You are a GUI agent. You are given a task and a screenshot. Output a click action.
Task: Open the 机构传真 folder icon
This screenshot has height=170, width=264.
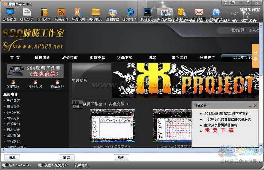[x=96, y=13]
